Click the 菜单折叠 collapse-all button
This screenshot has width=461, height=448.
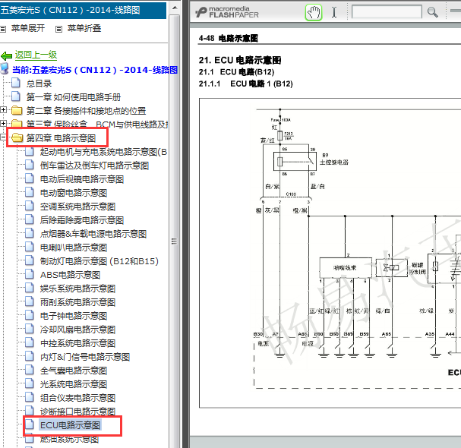pos(84,28)
